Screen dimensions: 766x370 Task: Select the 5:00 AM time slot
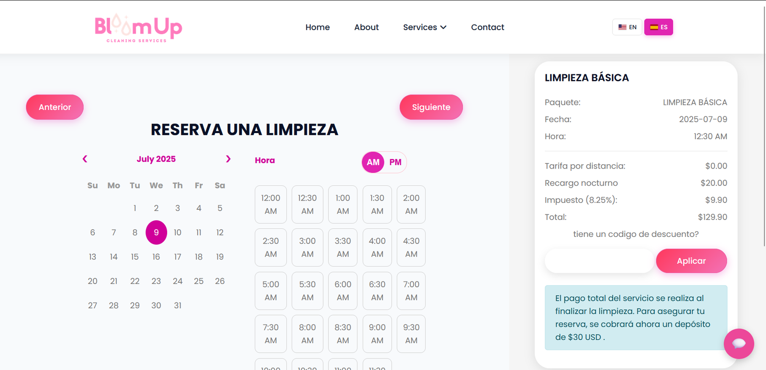click(x=270, y=291)
